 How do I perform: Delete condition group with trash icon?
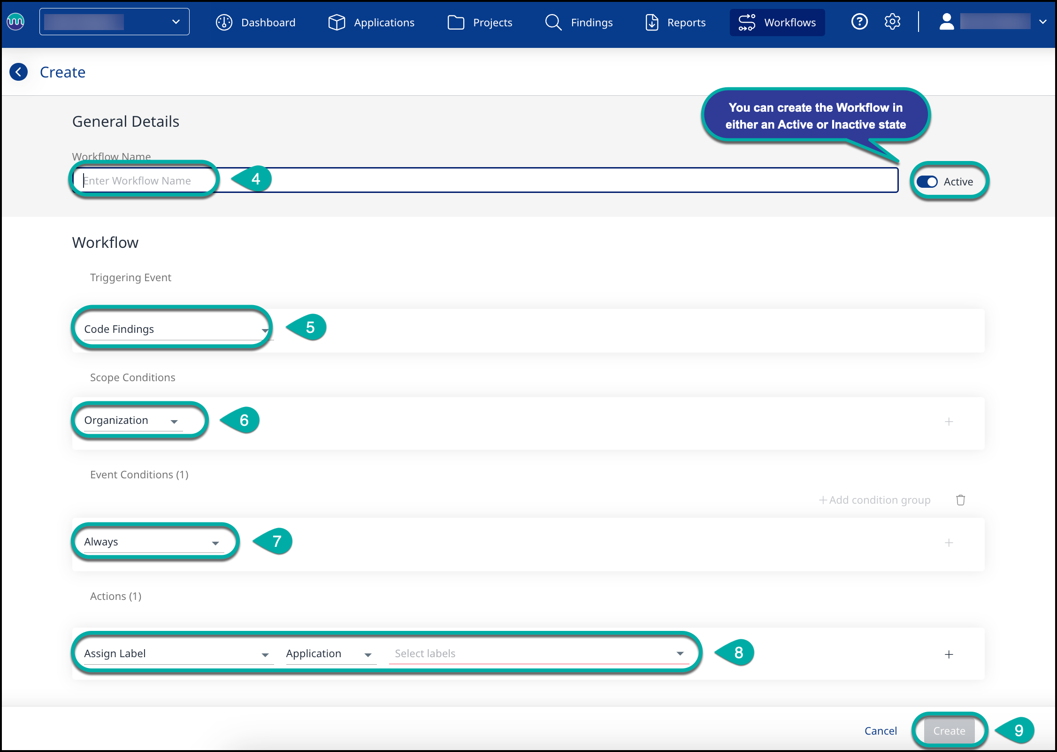click(960, 500)
